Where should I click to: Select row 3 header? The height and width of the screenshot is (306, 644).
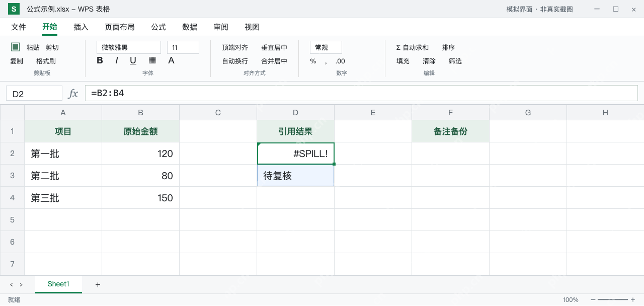tap(12, 176)
